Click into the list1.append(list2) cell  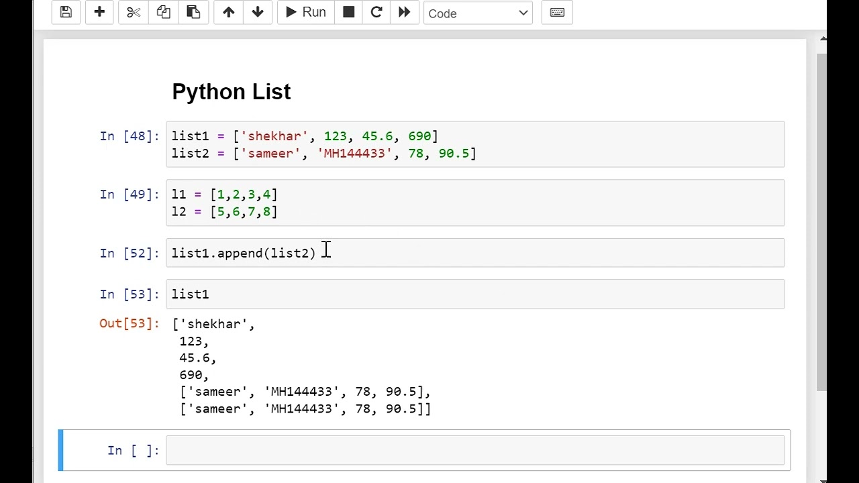coord(475,253)
